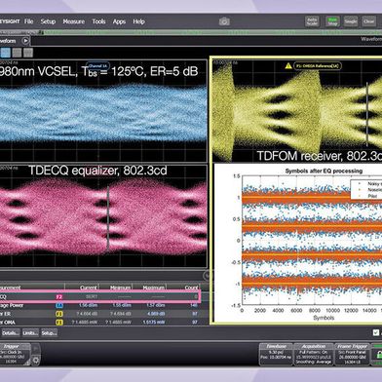Click the green lock icon at bottom right
Viewport: 382px width, 382px height.
tap(378, 356)
